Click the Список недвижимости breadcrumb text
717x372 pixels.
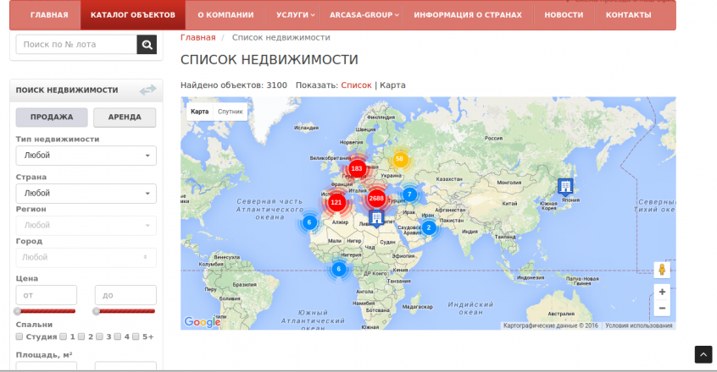pyautogui.click(x=281, y=37)
